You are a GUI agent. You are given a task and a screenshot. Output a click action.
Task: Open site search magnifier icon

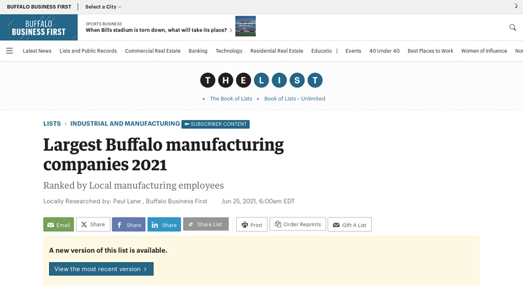(x=513, y=27)
